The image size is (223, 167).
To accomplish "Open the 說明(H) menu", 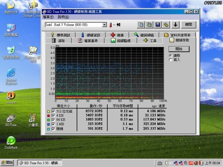I will point(63,17).
